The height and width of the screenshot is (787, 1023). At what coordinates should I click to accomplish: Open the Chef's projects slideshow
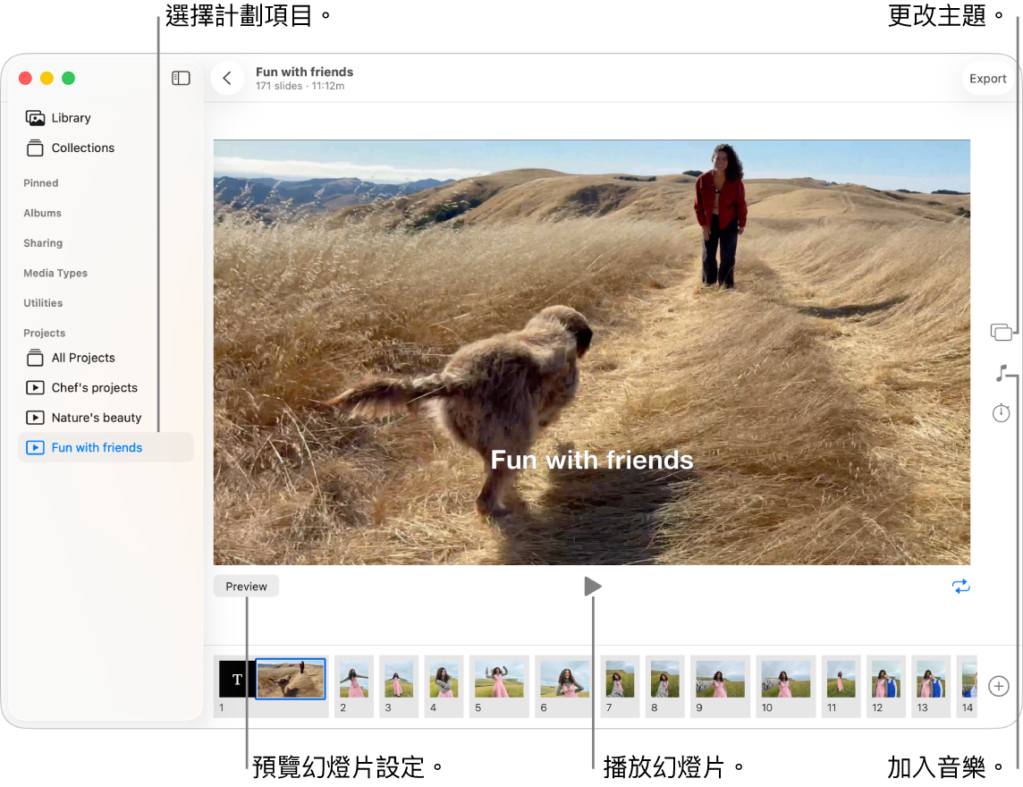tap(94, 388)
